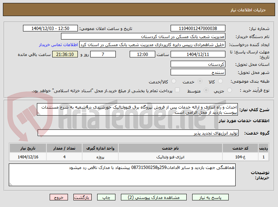Viewport: 278px width, 207px height.
Task: Click مشاهده مدارک پیوستی (2) button
Action: point(153,197)
